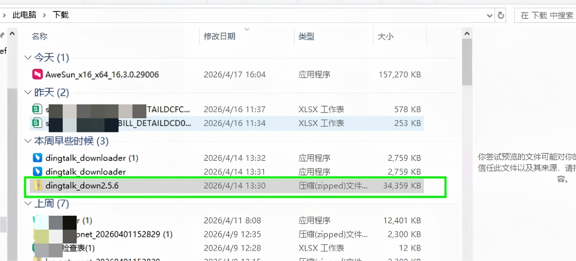Collapse the 上周 (7) group chevron

click(x=27, y=204)
